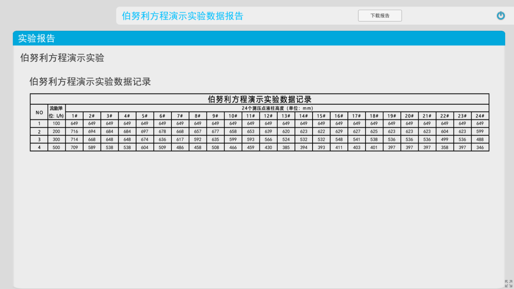Select the cell with value 430
Image resolution: width=514 pixels, height=289 pixels.
click(x=268, y=148)
